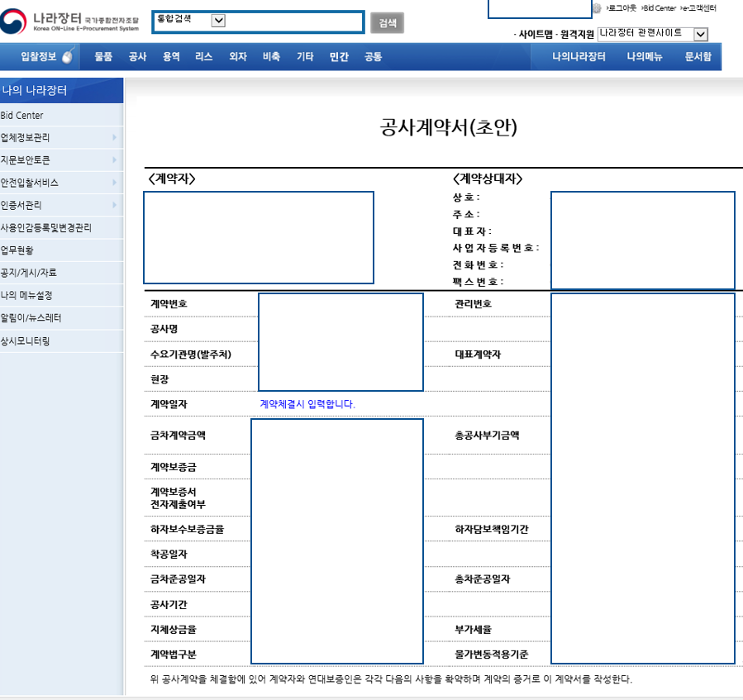The height and width of the screenshot is (700, 743).
Task: Open the 용역 menu
Action: 171,56
